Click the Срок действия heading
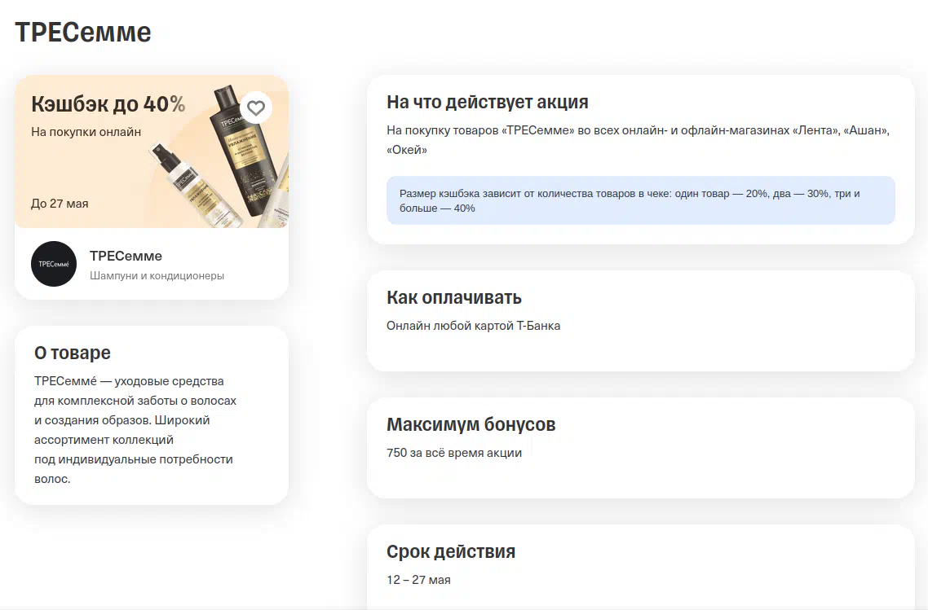 click(450, 551)
